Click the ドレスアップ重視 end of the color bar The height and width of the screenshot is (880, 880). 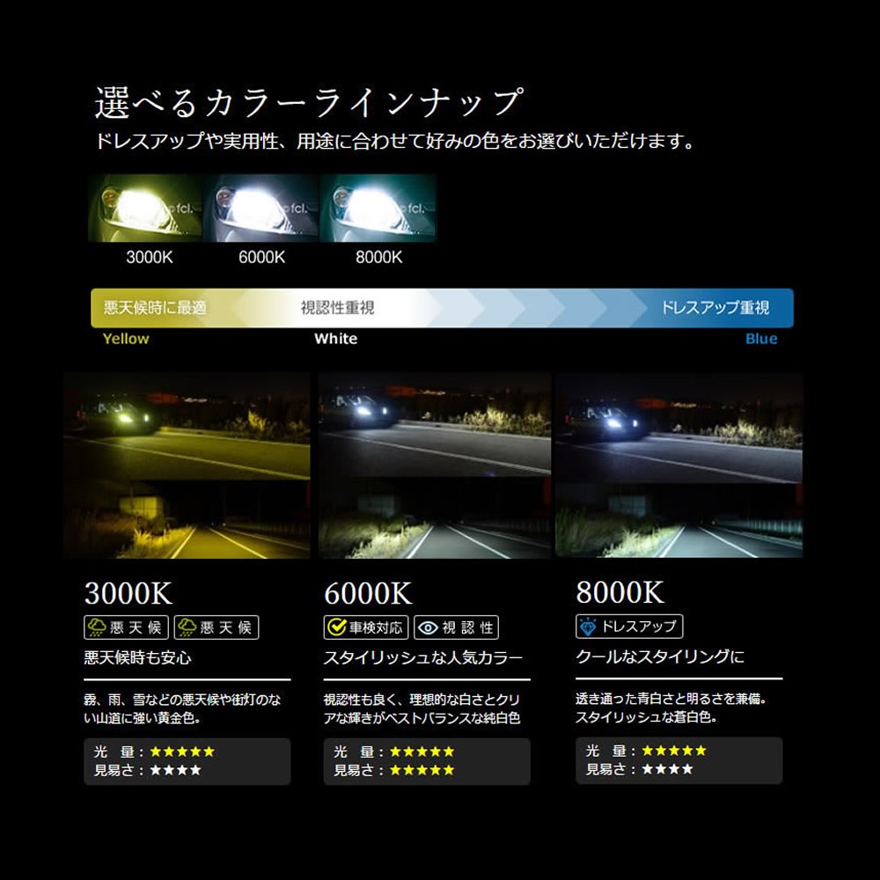tap(715, 308)
